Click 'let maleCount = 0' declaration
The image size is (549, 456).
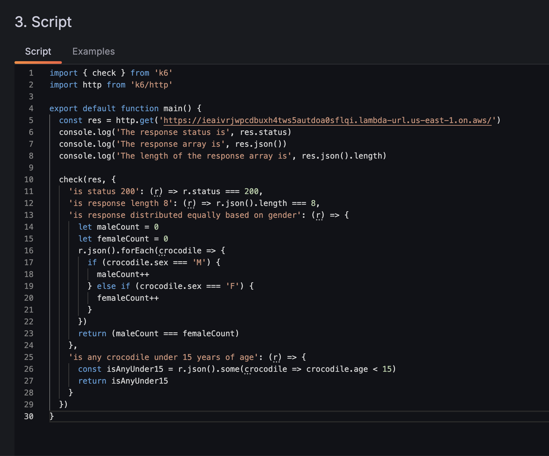tap(118, 227)
